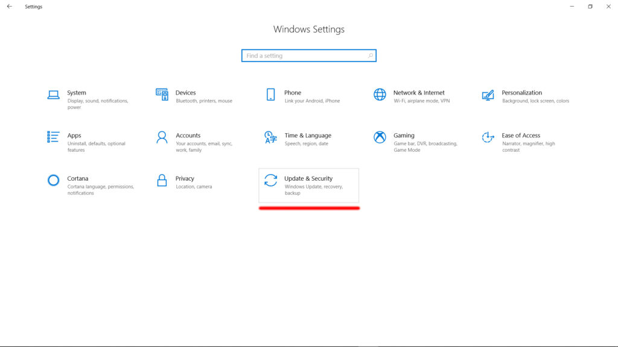Click the Ease of Access icon

[488, 137]
